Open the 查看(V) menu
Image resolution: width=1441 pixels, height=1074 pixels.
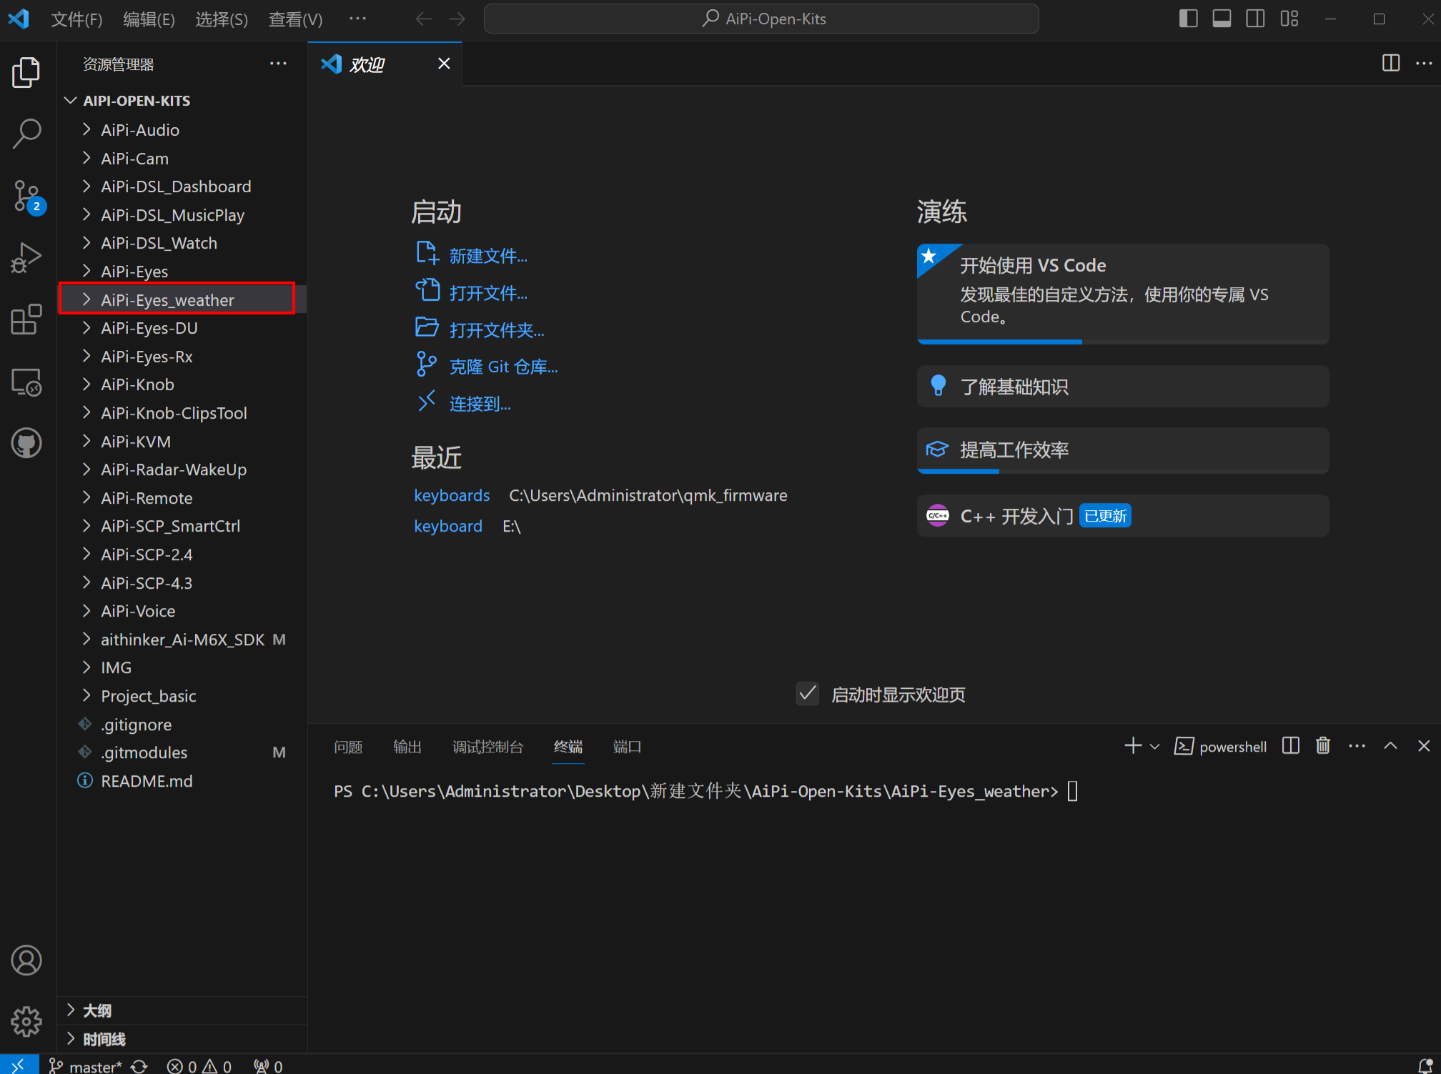click(x=295, y=19)
